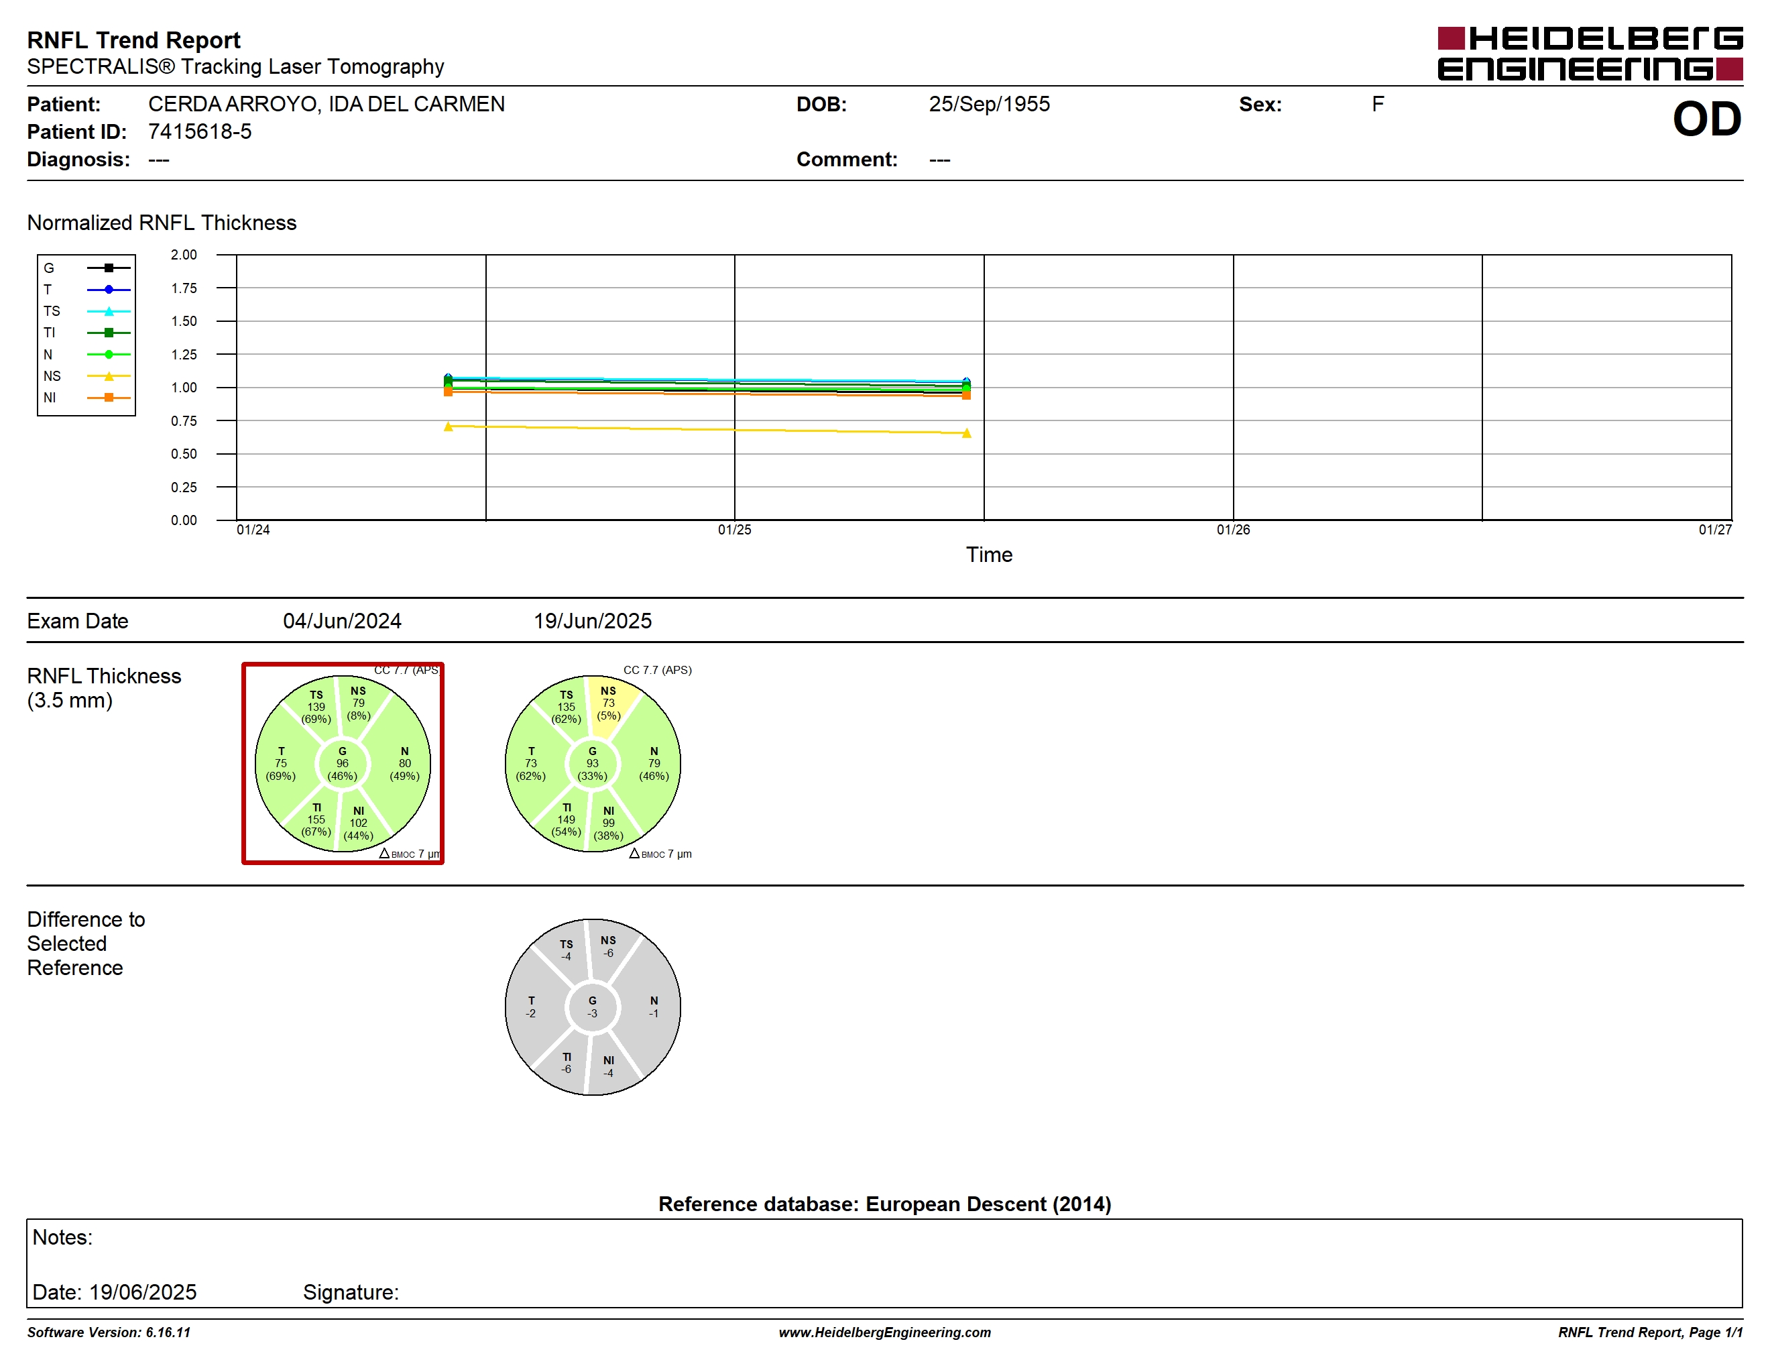1770x1368 pixels.
Task: Click the Sex value F
Action: [1378, 104]
